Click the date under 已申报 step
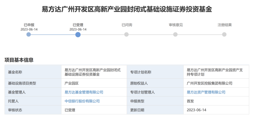254x117 pixels. 29,29
